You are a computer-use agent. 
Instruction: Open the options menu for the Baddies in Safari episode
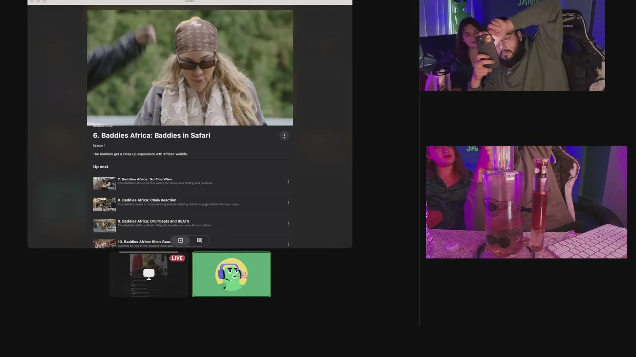coord(284,135)
